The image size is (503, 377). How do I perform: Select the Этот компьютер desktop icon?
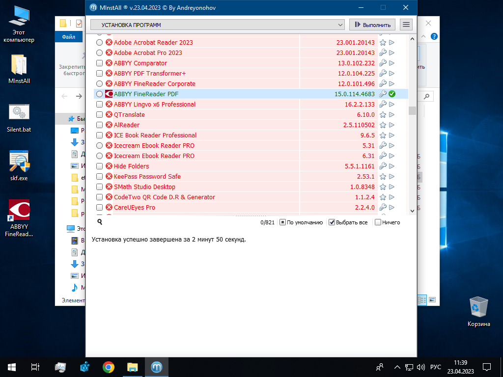(19, 25)
